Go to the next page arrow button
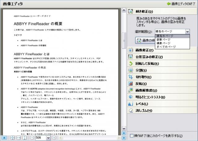Viewport: 198px width, 141px height. point(124,138)
